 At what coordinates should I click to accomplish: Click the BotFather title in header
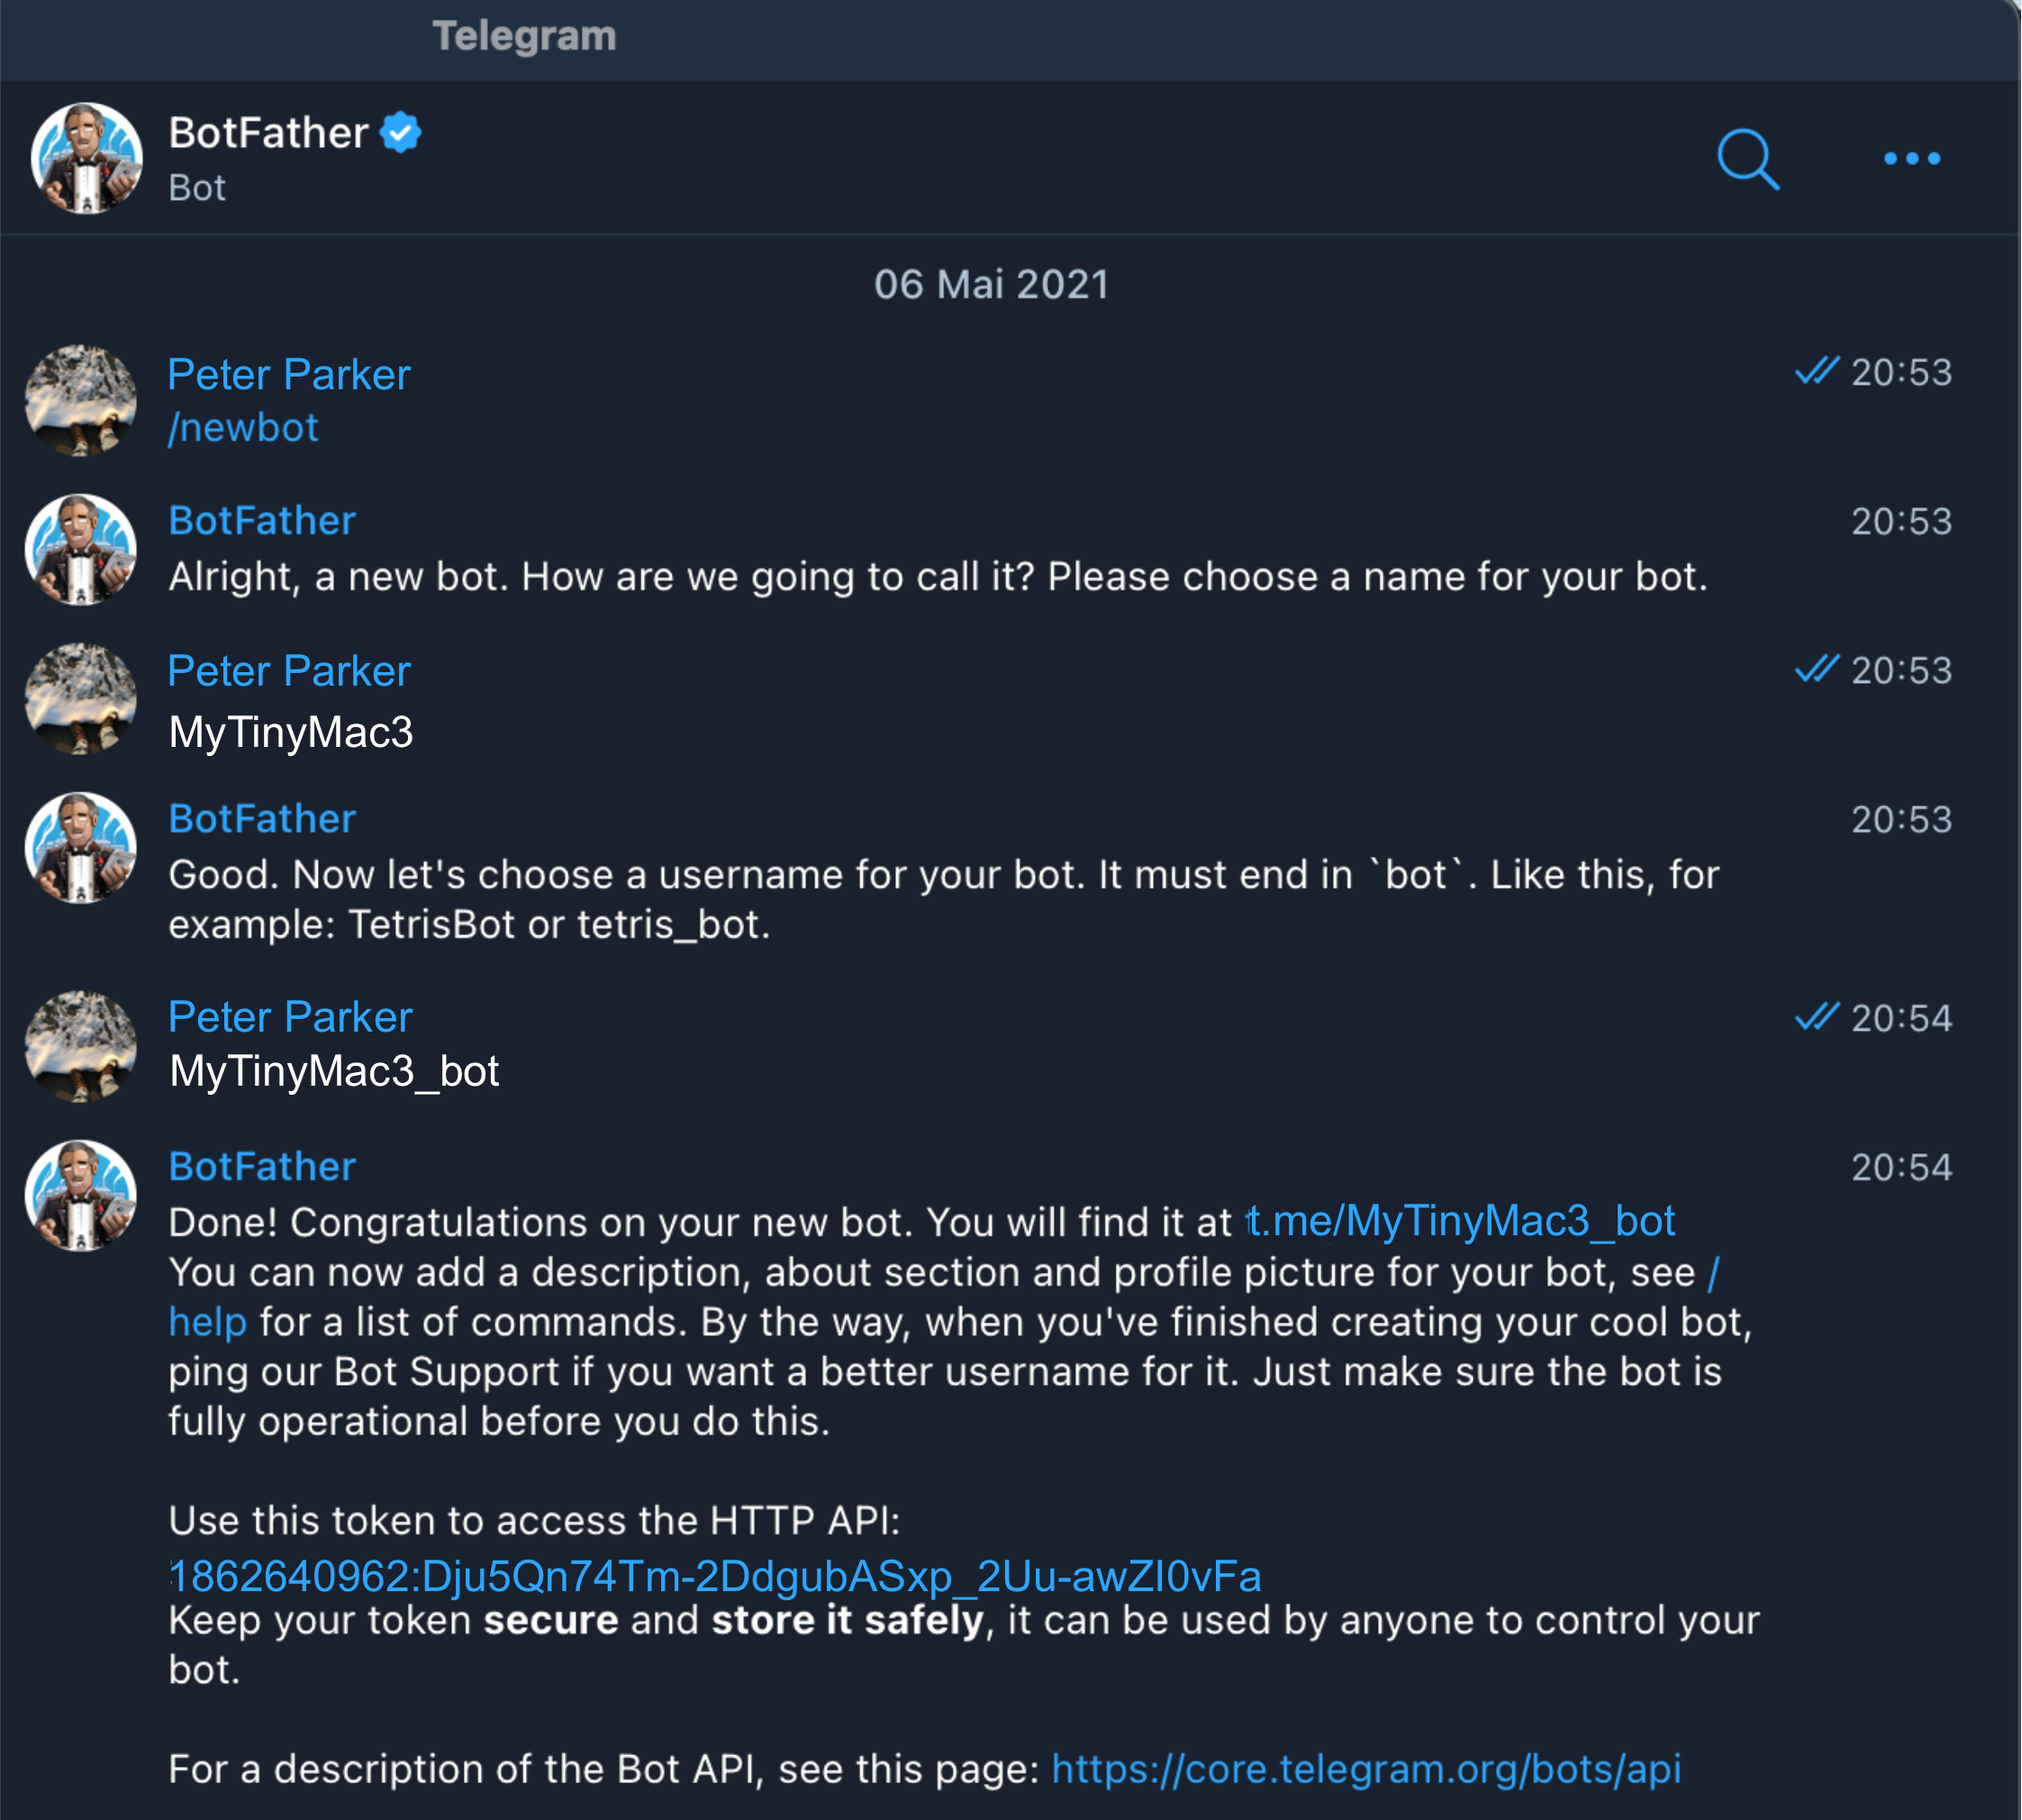pyautogui.click(x=267, y=133)
